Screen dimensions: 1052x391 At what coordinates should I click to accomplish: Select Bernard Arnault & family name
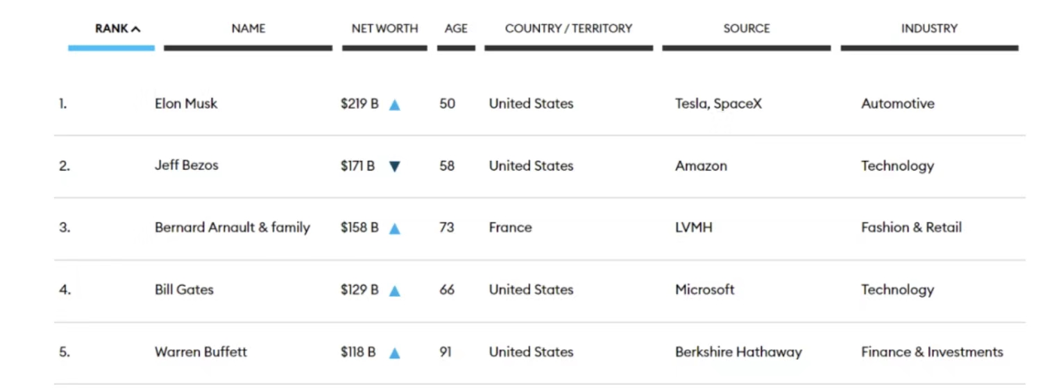(232, 227)
